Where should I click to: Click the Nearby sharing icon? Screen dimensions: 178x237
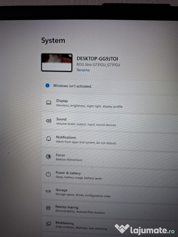tap(48, 208)
